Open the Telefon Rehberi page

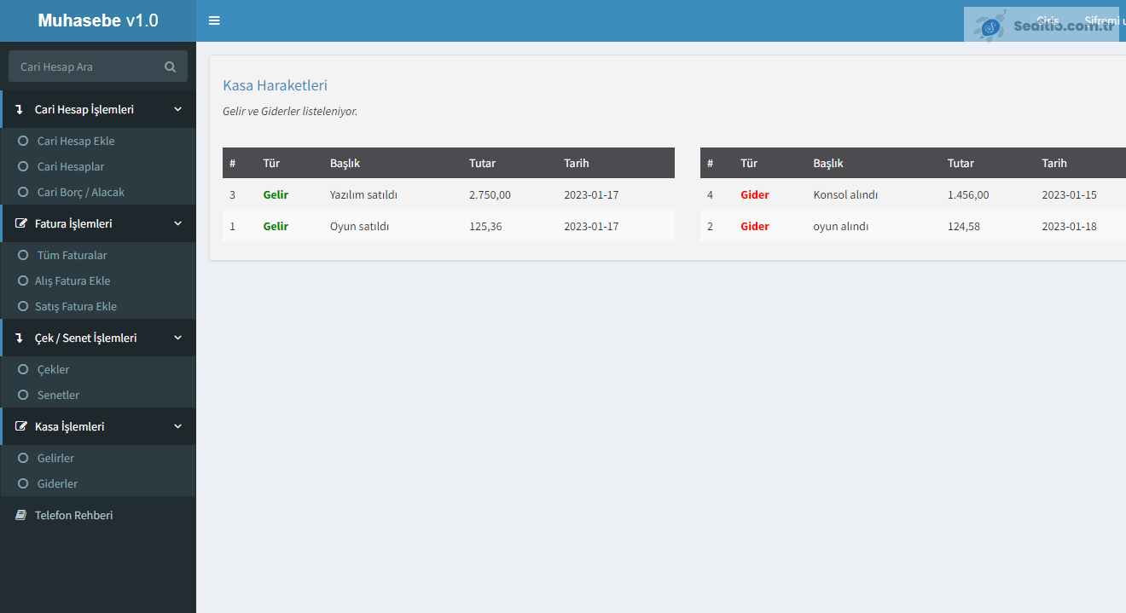click(x=98, y=515)
